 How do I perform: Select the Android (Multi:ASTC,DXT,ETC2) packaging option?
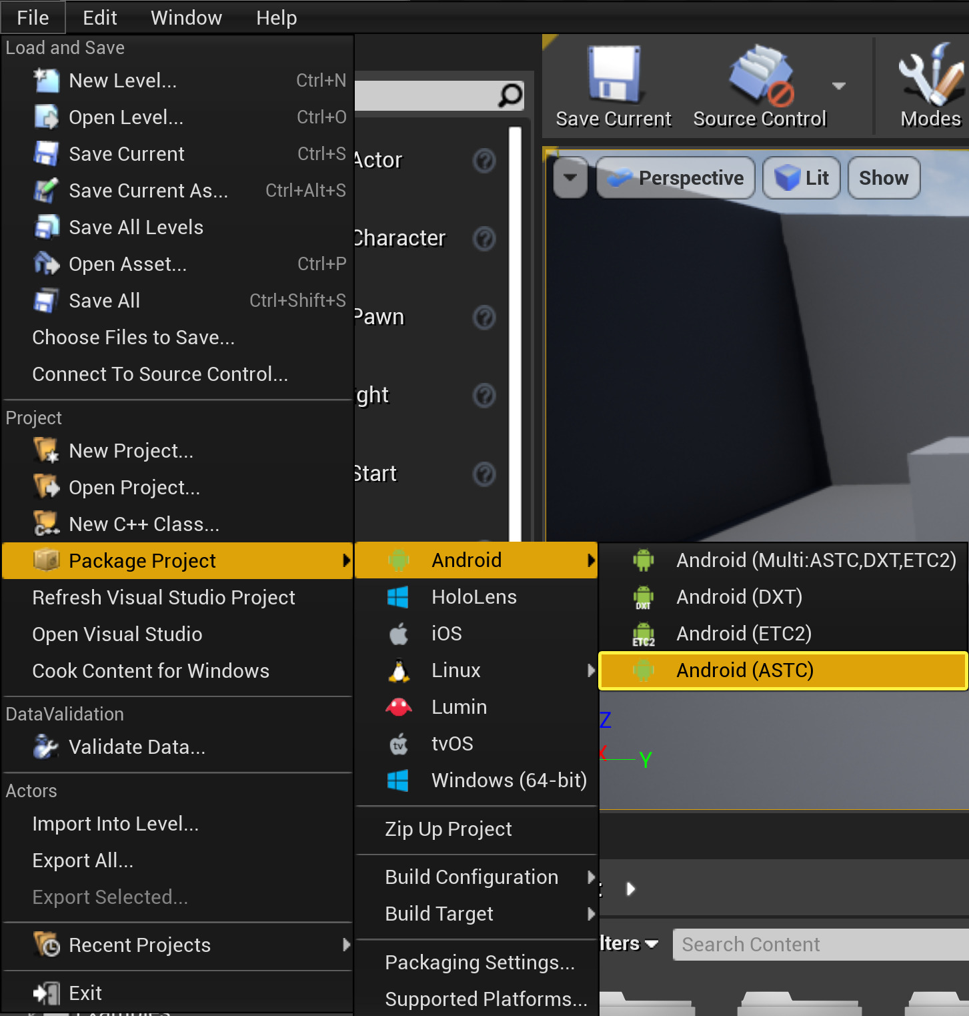click(816, 560)
